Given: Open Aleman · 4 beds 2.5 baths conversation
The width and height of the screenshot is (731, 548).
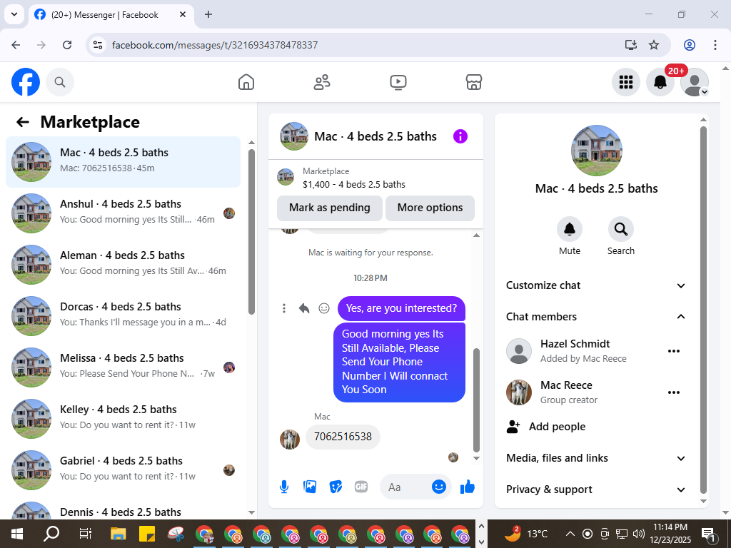Looking at the screenshot, I should click(123, 265).
